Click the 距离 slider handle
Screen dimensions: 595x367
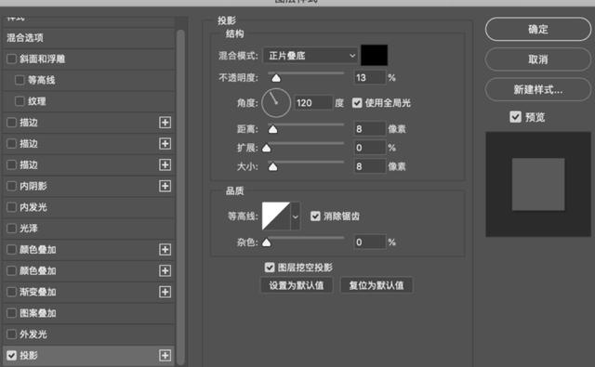coord(272,130)
